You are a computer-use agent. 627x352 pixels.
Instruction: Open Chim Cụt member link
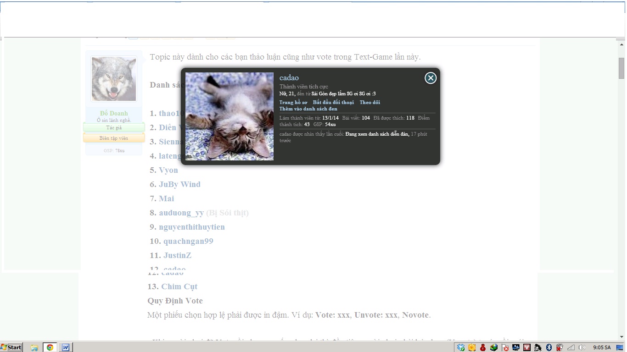click(179, 286)
